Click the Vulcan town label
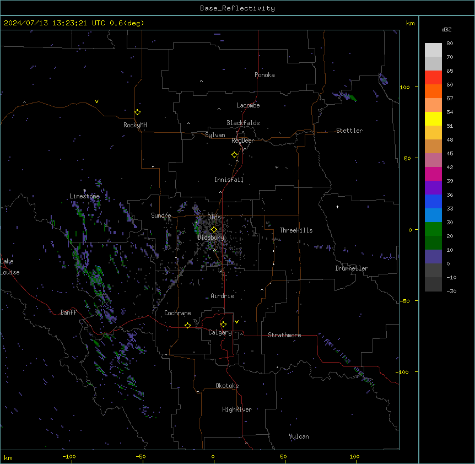475x464 pixels. pyautogui.click(x=299, y=436)
